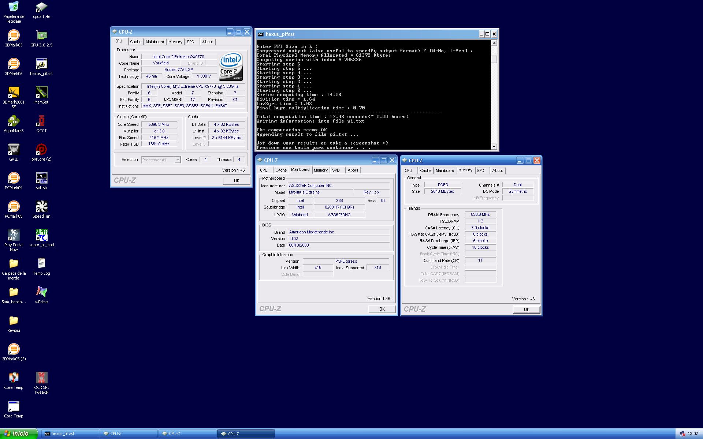Click OK in the Memory CPU-Z window
The image size is (703, 439).
[x=527, y=309]
